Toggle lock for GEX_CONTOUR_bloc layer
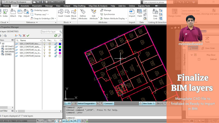This screenshot has width=219, height=123. [56, 44]
